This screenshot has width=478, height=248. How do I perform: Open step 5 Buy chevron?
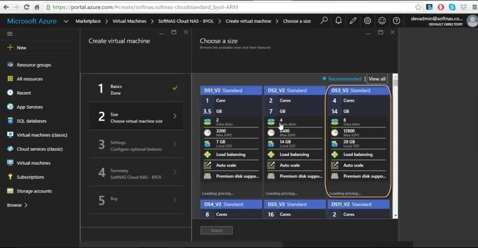pyautogui.click(x=175, y=200)
